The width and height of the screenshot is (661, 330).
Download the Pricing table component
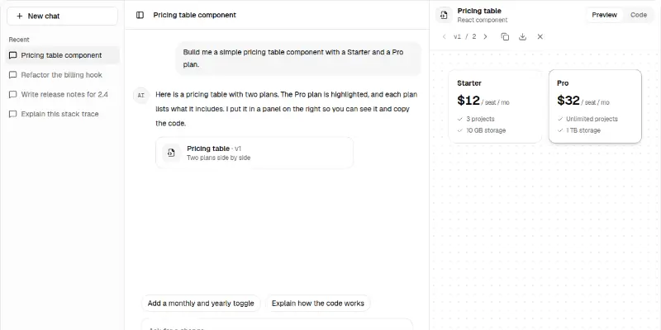pos(523,36)
